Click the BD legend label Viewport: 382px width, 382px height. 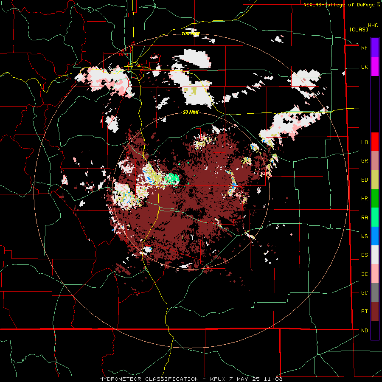(364, 180)
